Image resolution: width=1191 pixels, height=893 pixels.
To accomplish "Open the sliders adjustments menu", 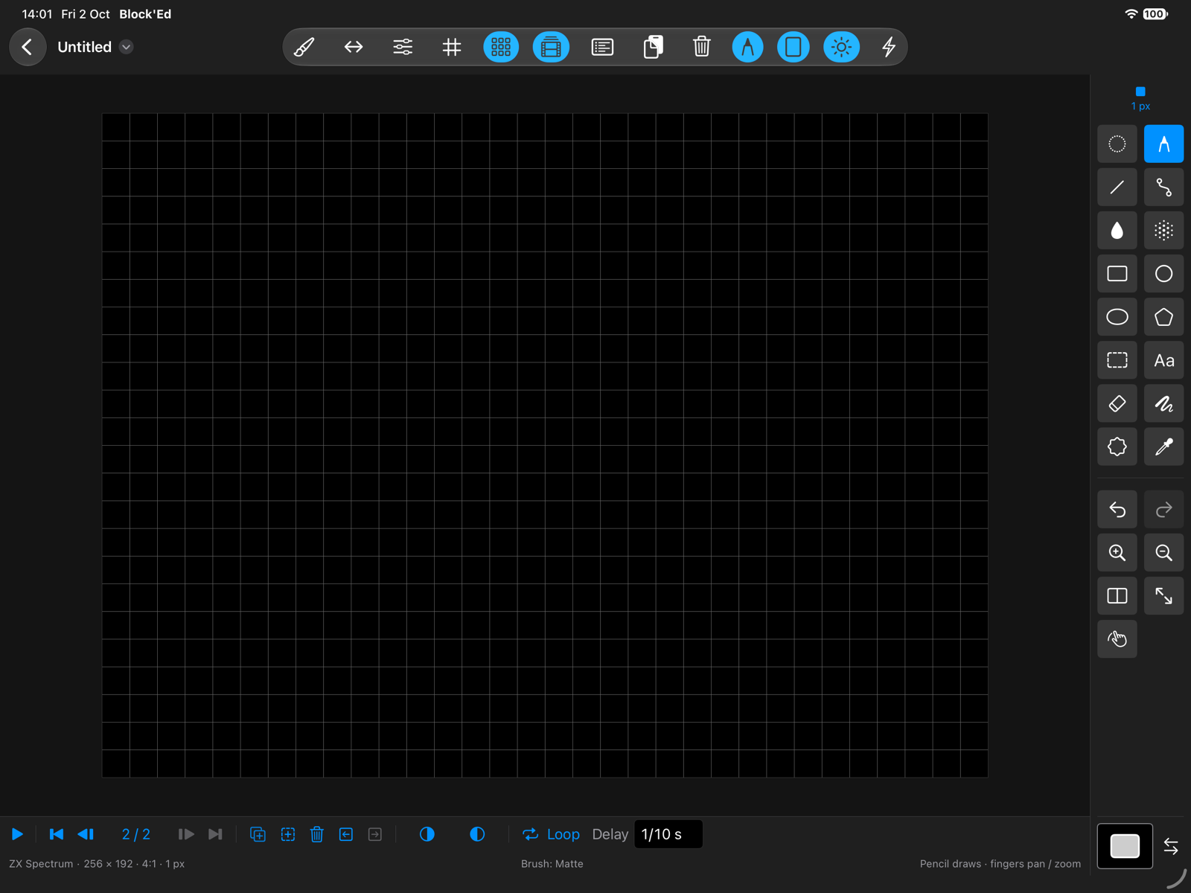I will point(403,47).
